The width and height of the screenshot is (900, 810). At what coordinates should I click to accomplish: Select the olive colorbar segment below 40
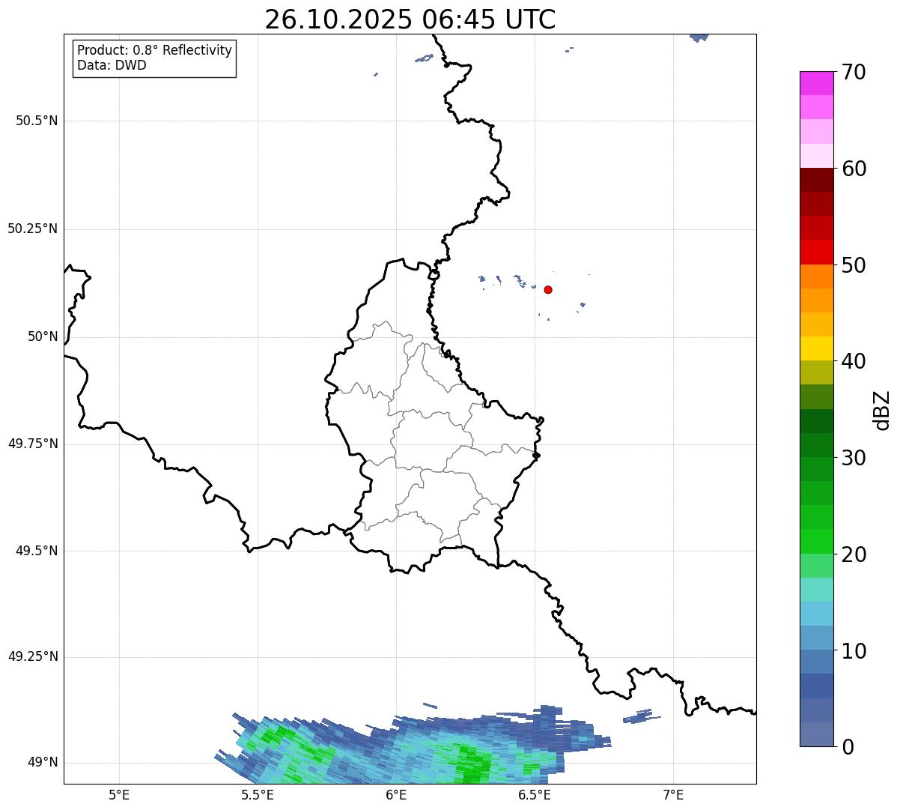816,372
